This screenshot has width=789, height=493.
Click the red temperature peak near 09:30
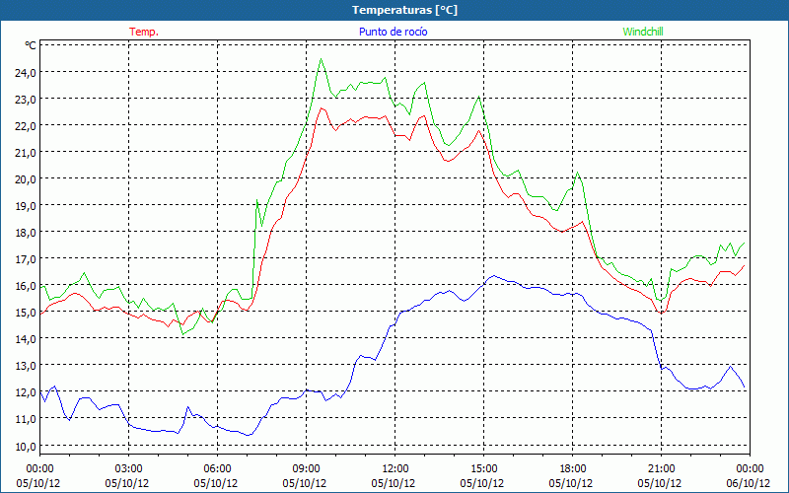click(322, 108)
